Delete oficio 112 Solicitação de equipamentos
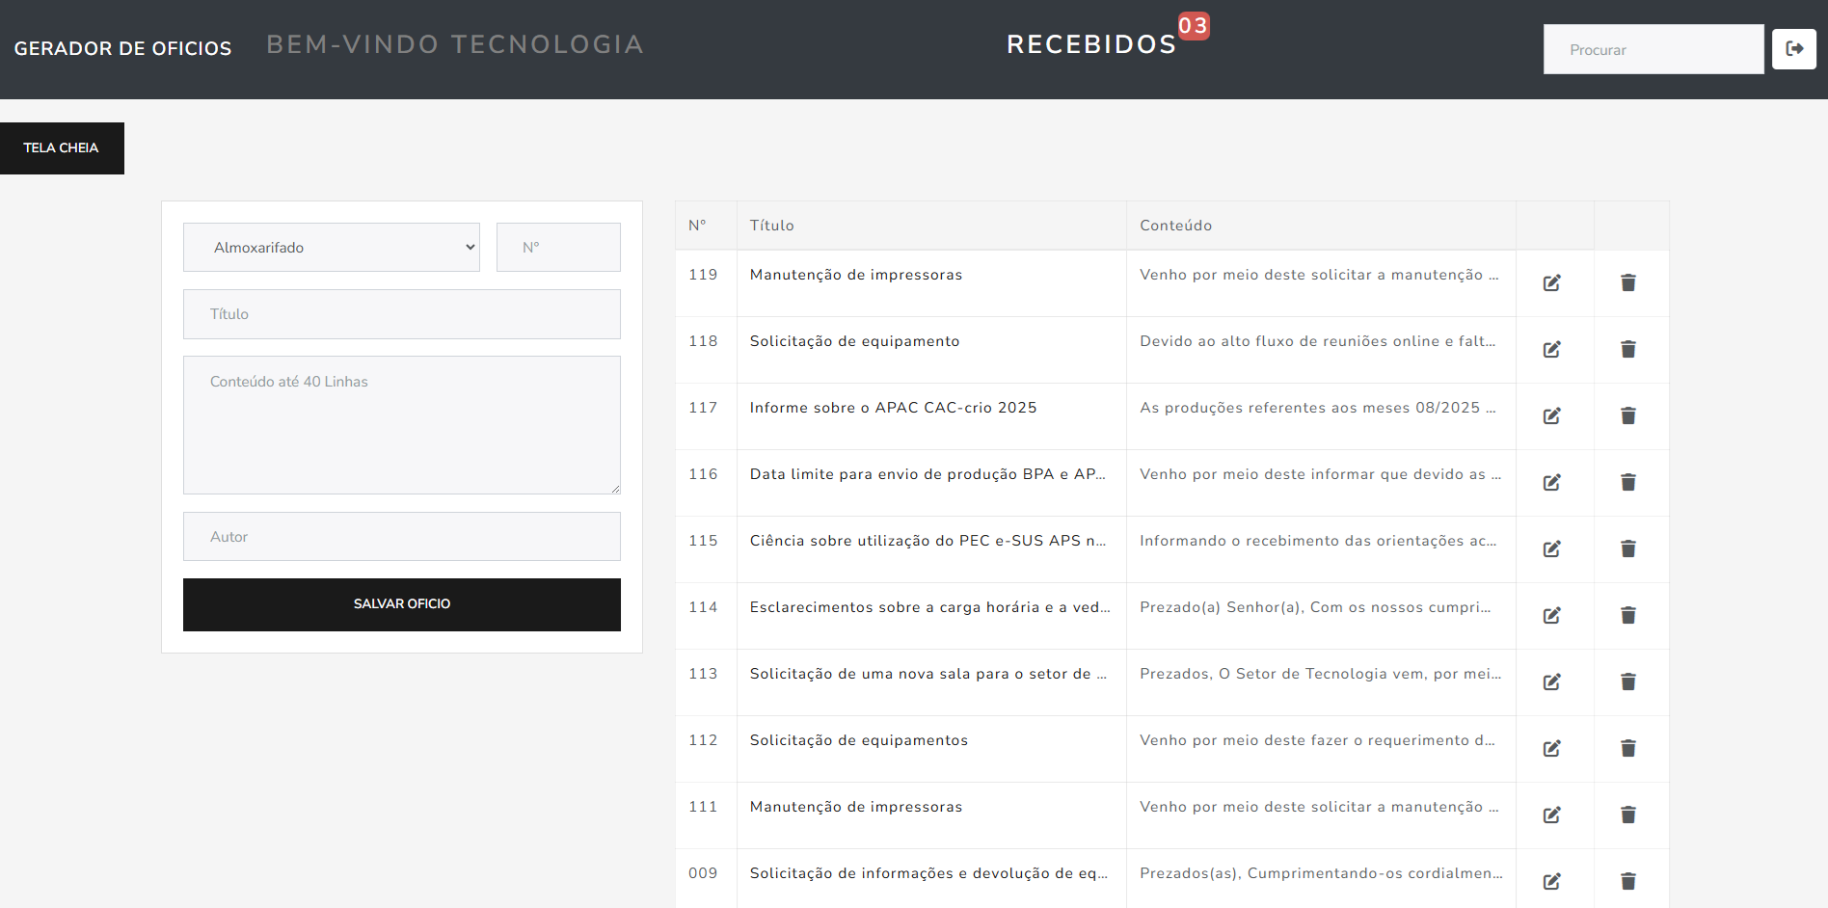This screenshot has height=908, width=1828. (1627, 748)
